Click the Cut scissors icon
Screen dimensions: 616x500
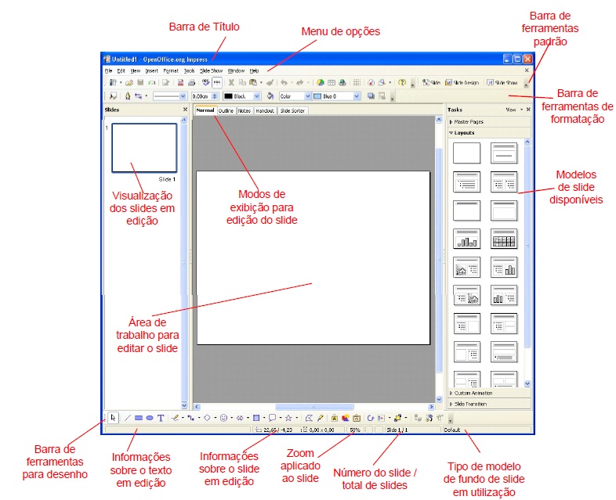[x=231, y=82]
